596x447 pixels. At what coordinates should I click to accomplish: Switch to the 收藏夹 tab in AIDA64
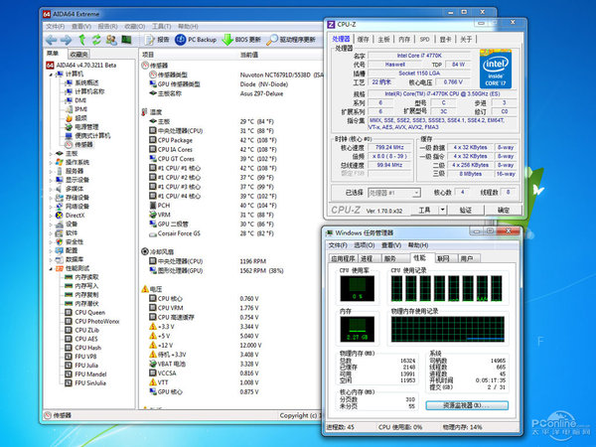(78, 54)
